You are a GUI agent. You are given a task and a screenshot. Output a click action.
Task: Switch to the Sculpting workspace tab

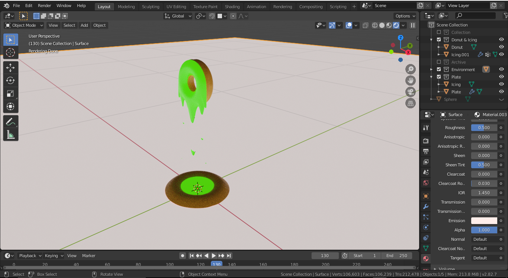(151, 7)
